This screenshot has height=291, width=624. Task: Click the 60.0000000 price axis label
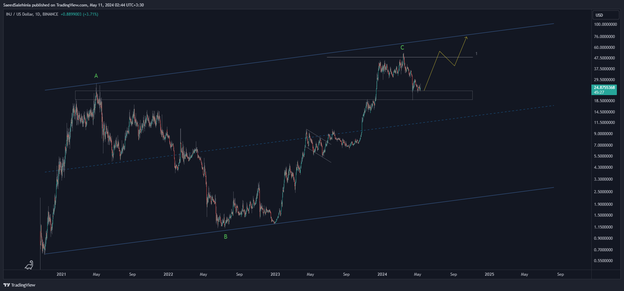click(x=604, y=48)
